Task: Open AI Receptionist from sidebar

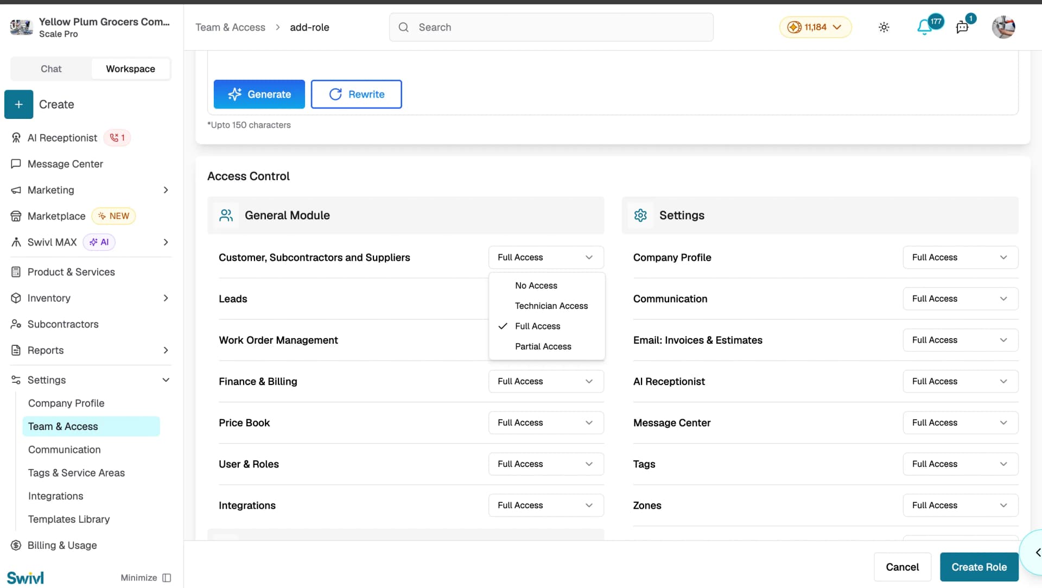Action: [x=62, y=138]
